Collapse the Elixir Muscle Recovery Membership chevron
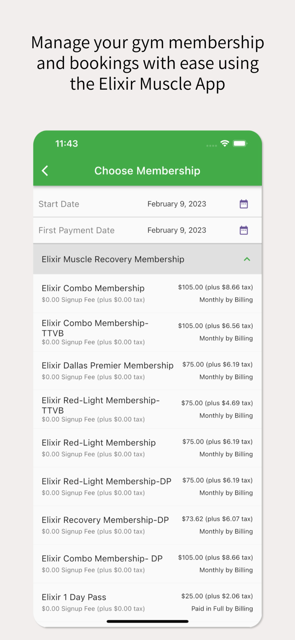Image resolution: width=295 pixels, height=640 pixels. 247,259
